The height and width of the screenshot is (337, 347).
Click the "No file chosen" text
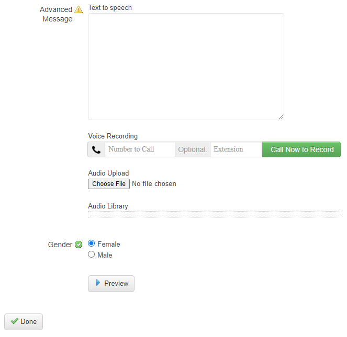(154, 184)
